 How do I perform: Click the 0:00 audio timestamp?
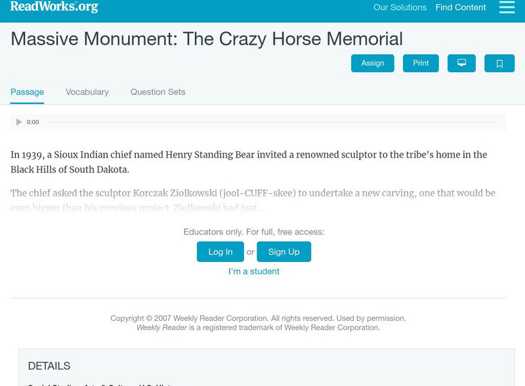pos(33,121)
